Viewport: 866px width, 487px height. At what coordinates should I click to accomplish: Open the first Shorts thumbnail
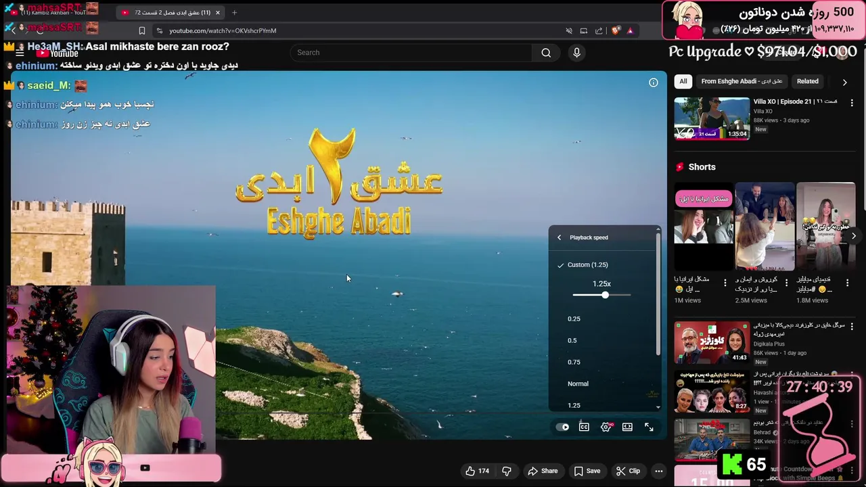click(704, 227)
